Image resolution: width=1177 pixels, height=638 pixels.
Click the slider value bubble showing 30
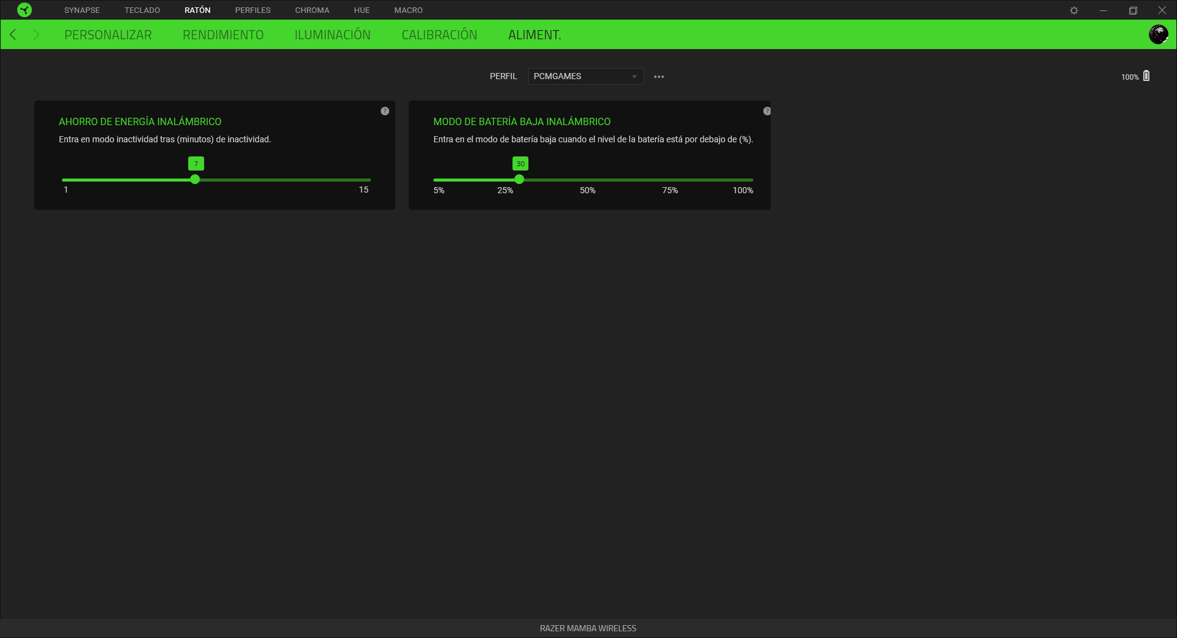(520, 164)
